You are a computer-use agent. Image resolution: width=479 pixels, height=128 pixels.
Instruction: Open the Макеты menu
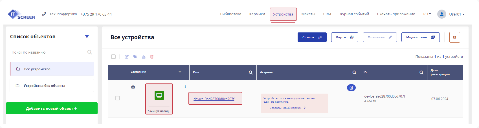[308, 14]
